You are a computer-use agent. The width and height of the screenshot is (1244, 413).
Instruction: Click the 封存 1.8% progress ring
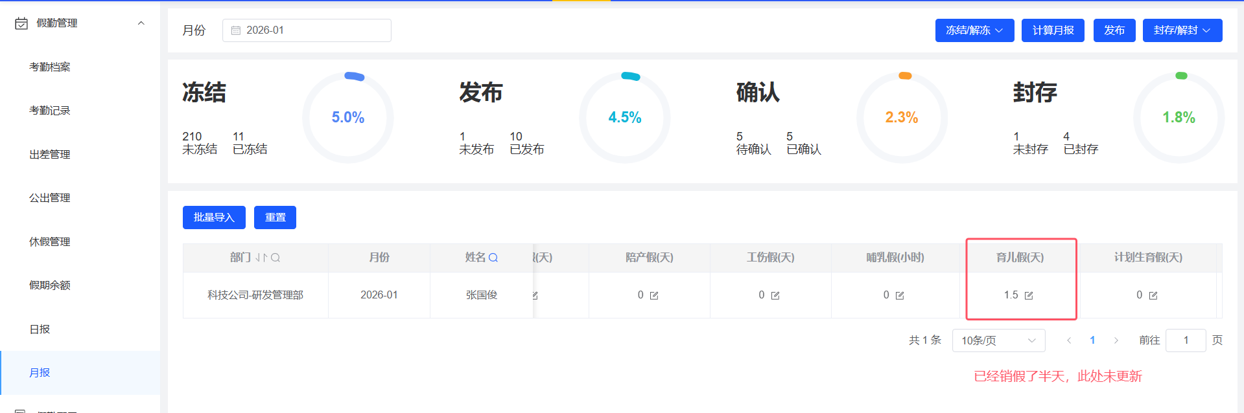[x=1179, y=117]
